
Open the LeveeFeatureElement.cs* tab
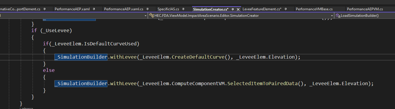tap(262, 9)
